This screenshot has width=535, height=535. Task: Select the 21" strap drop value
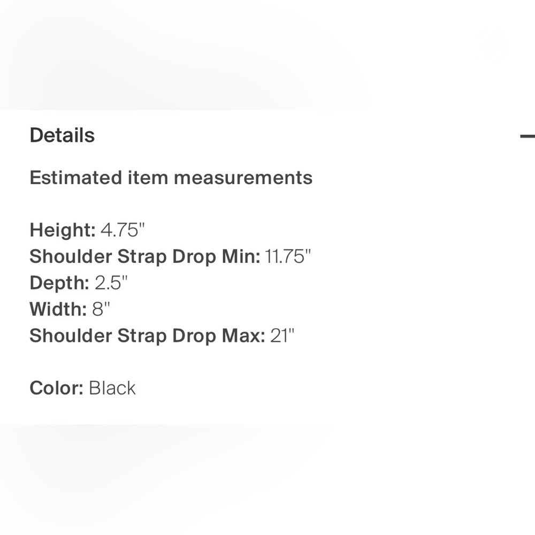coord(282,335)
